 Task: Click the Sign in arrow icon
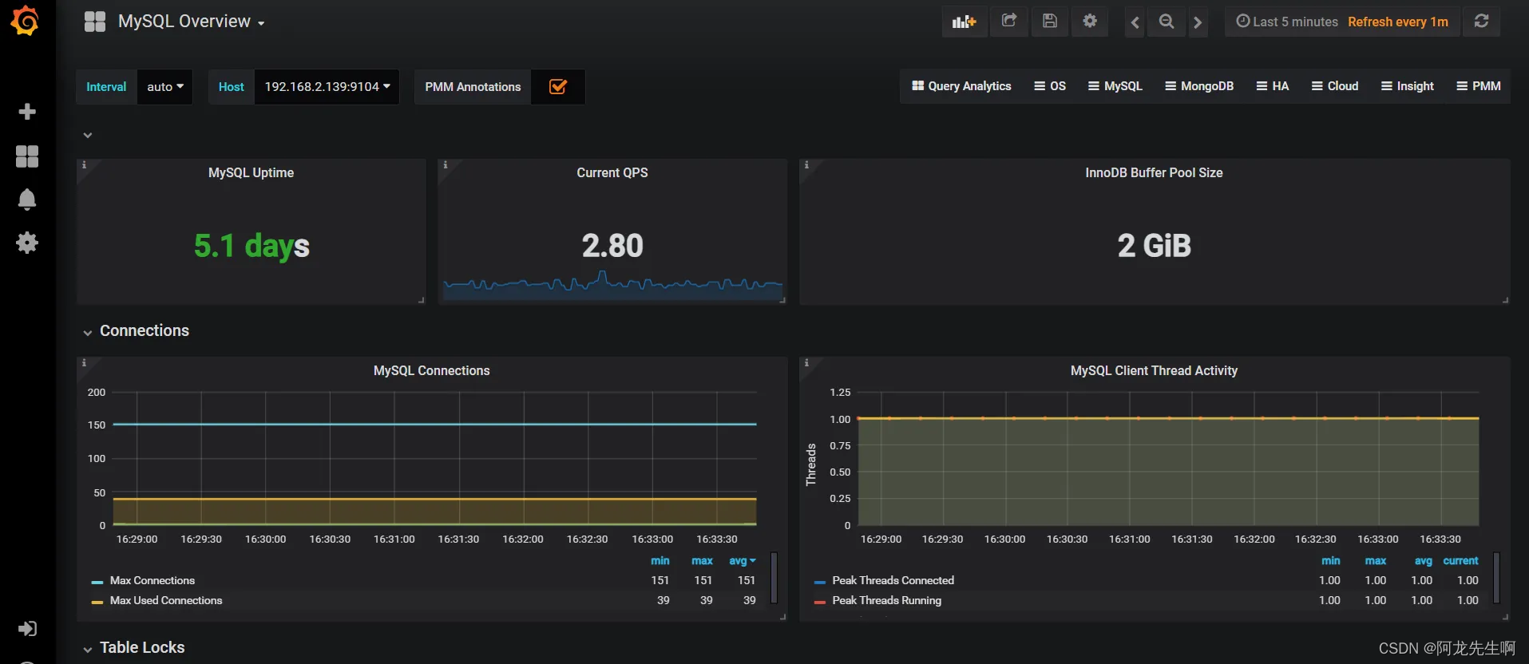click(27, 629)
